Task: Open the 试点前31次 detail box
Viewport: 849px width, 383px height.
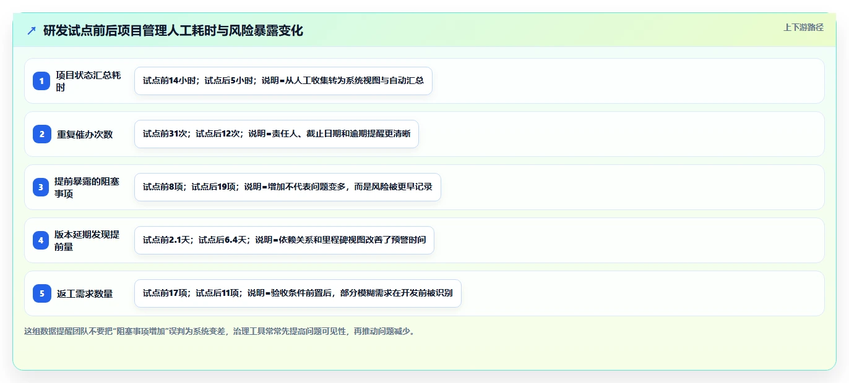Action: click(277, 134)
